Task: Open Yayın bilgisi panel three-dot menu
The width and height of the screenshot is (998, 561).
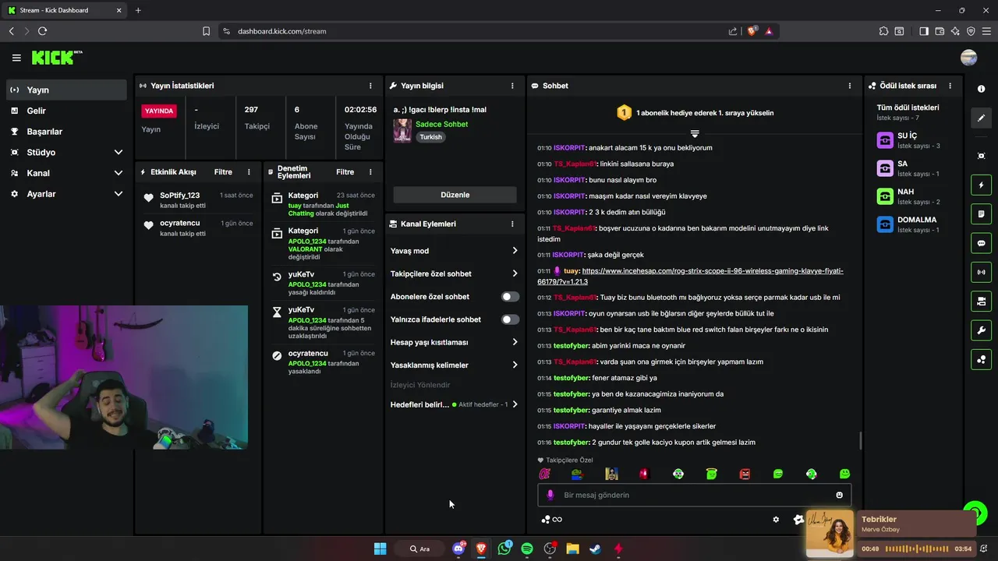Action: tap(512, 86)
